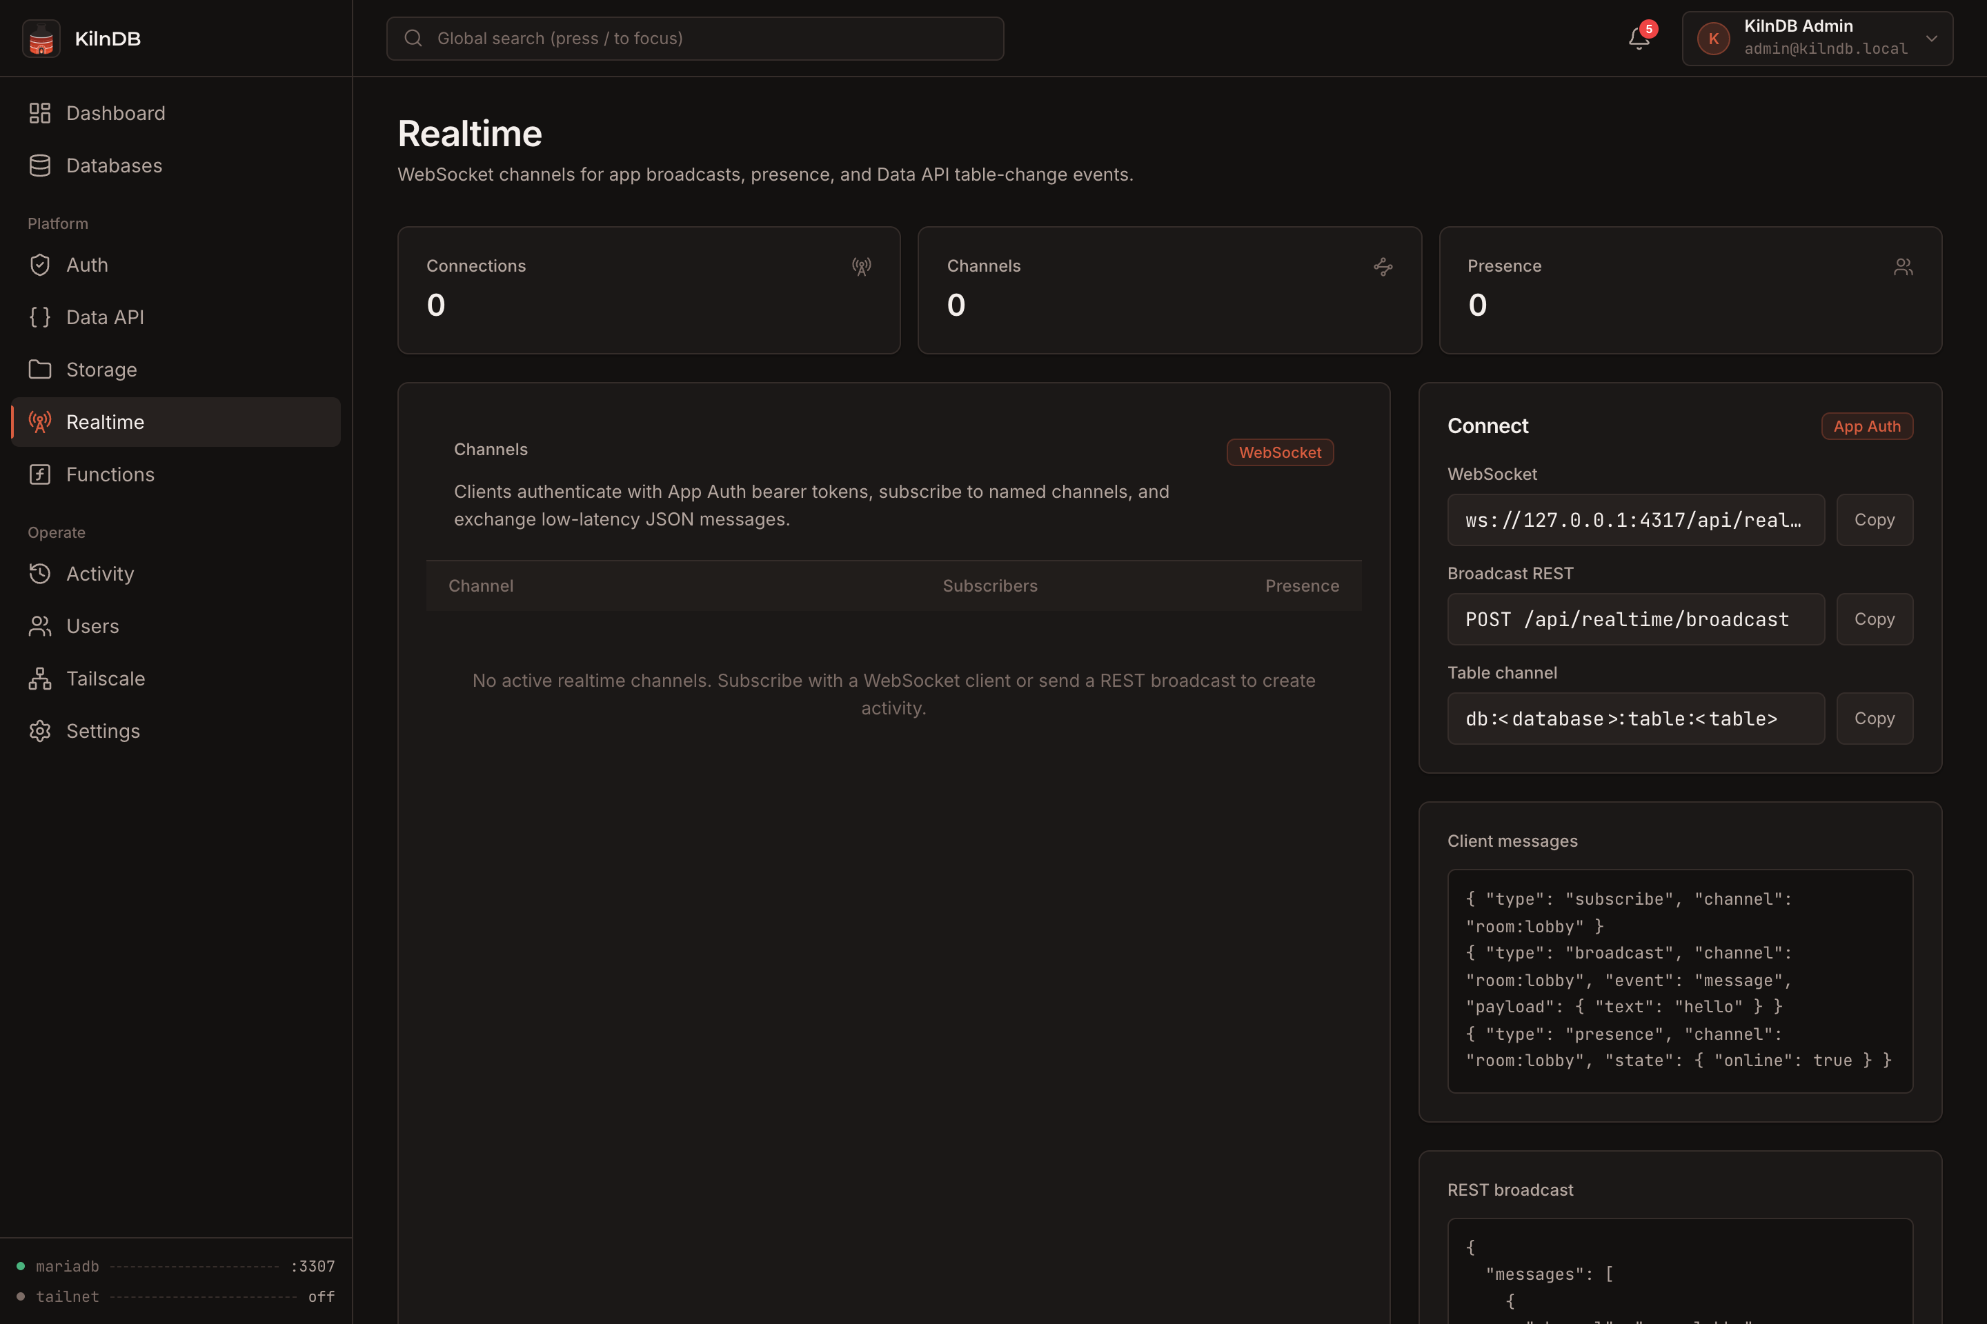This screenshot has width=1987, height=1324.
Task: Click the Data API braces icon
Action: click(40, 317)
